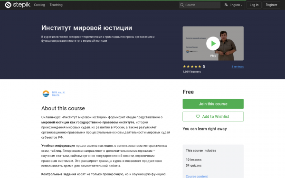Open the Stepik logo home link
This screenshot has height=178, width=285.
(x=18, y=5)
